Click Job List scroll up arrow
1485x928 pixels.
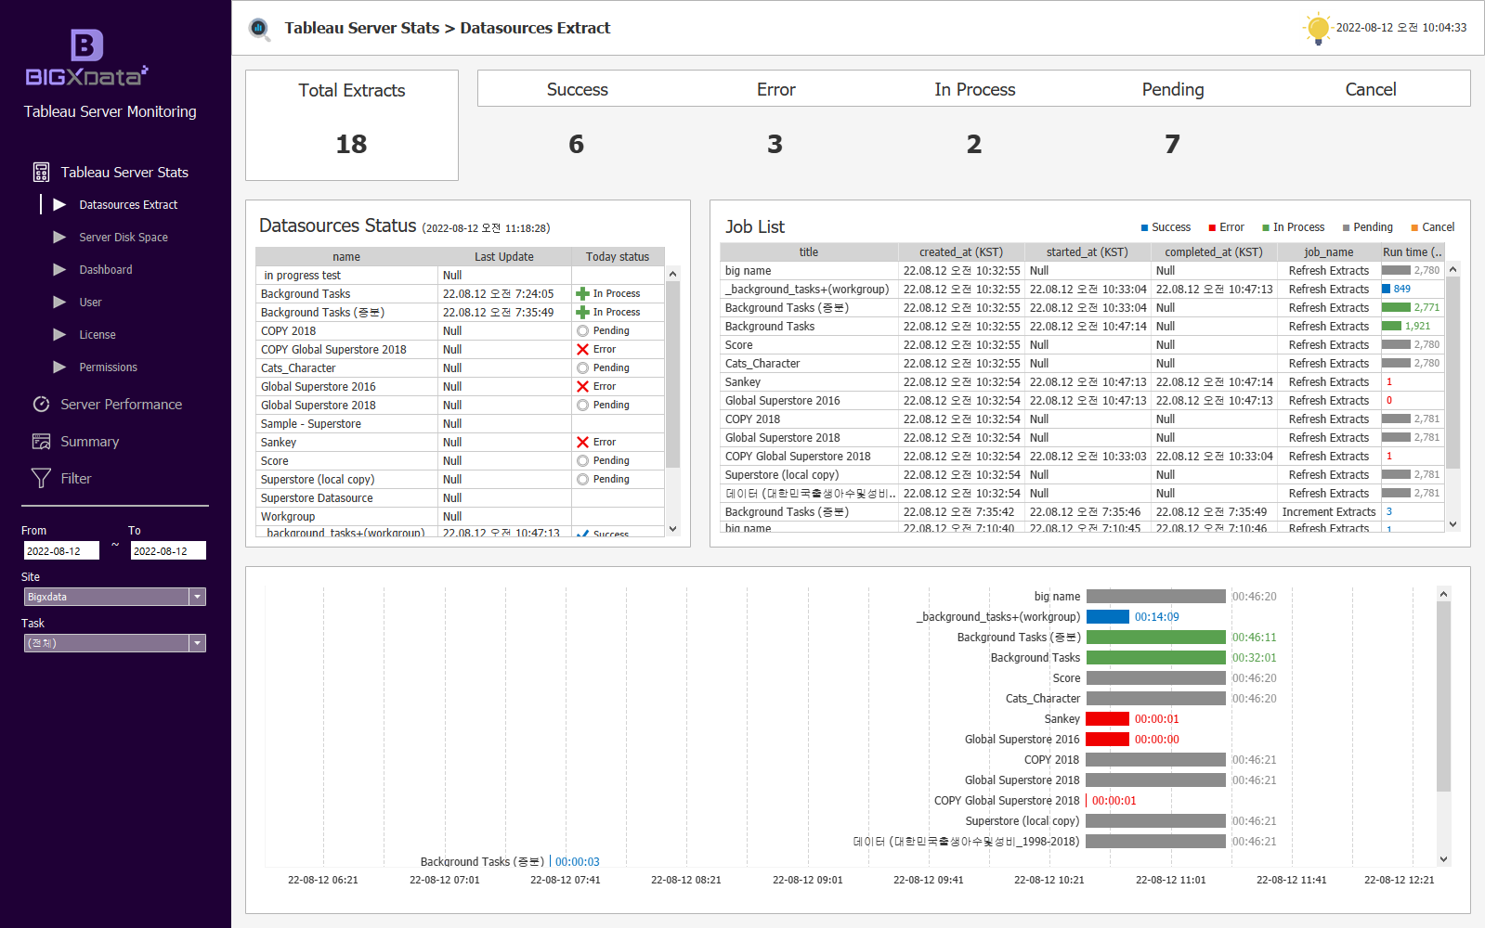pyautogui.click(x=1453, y=269)
